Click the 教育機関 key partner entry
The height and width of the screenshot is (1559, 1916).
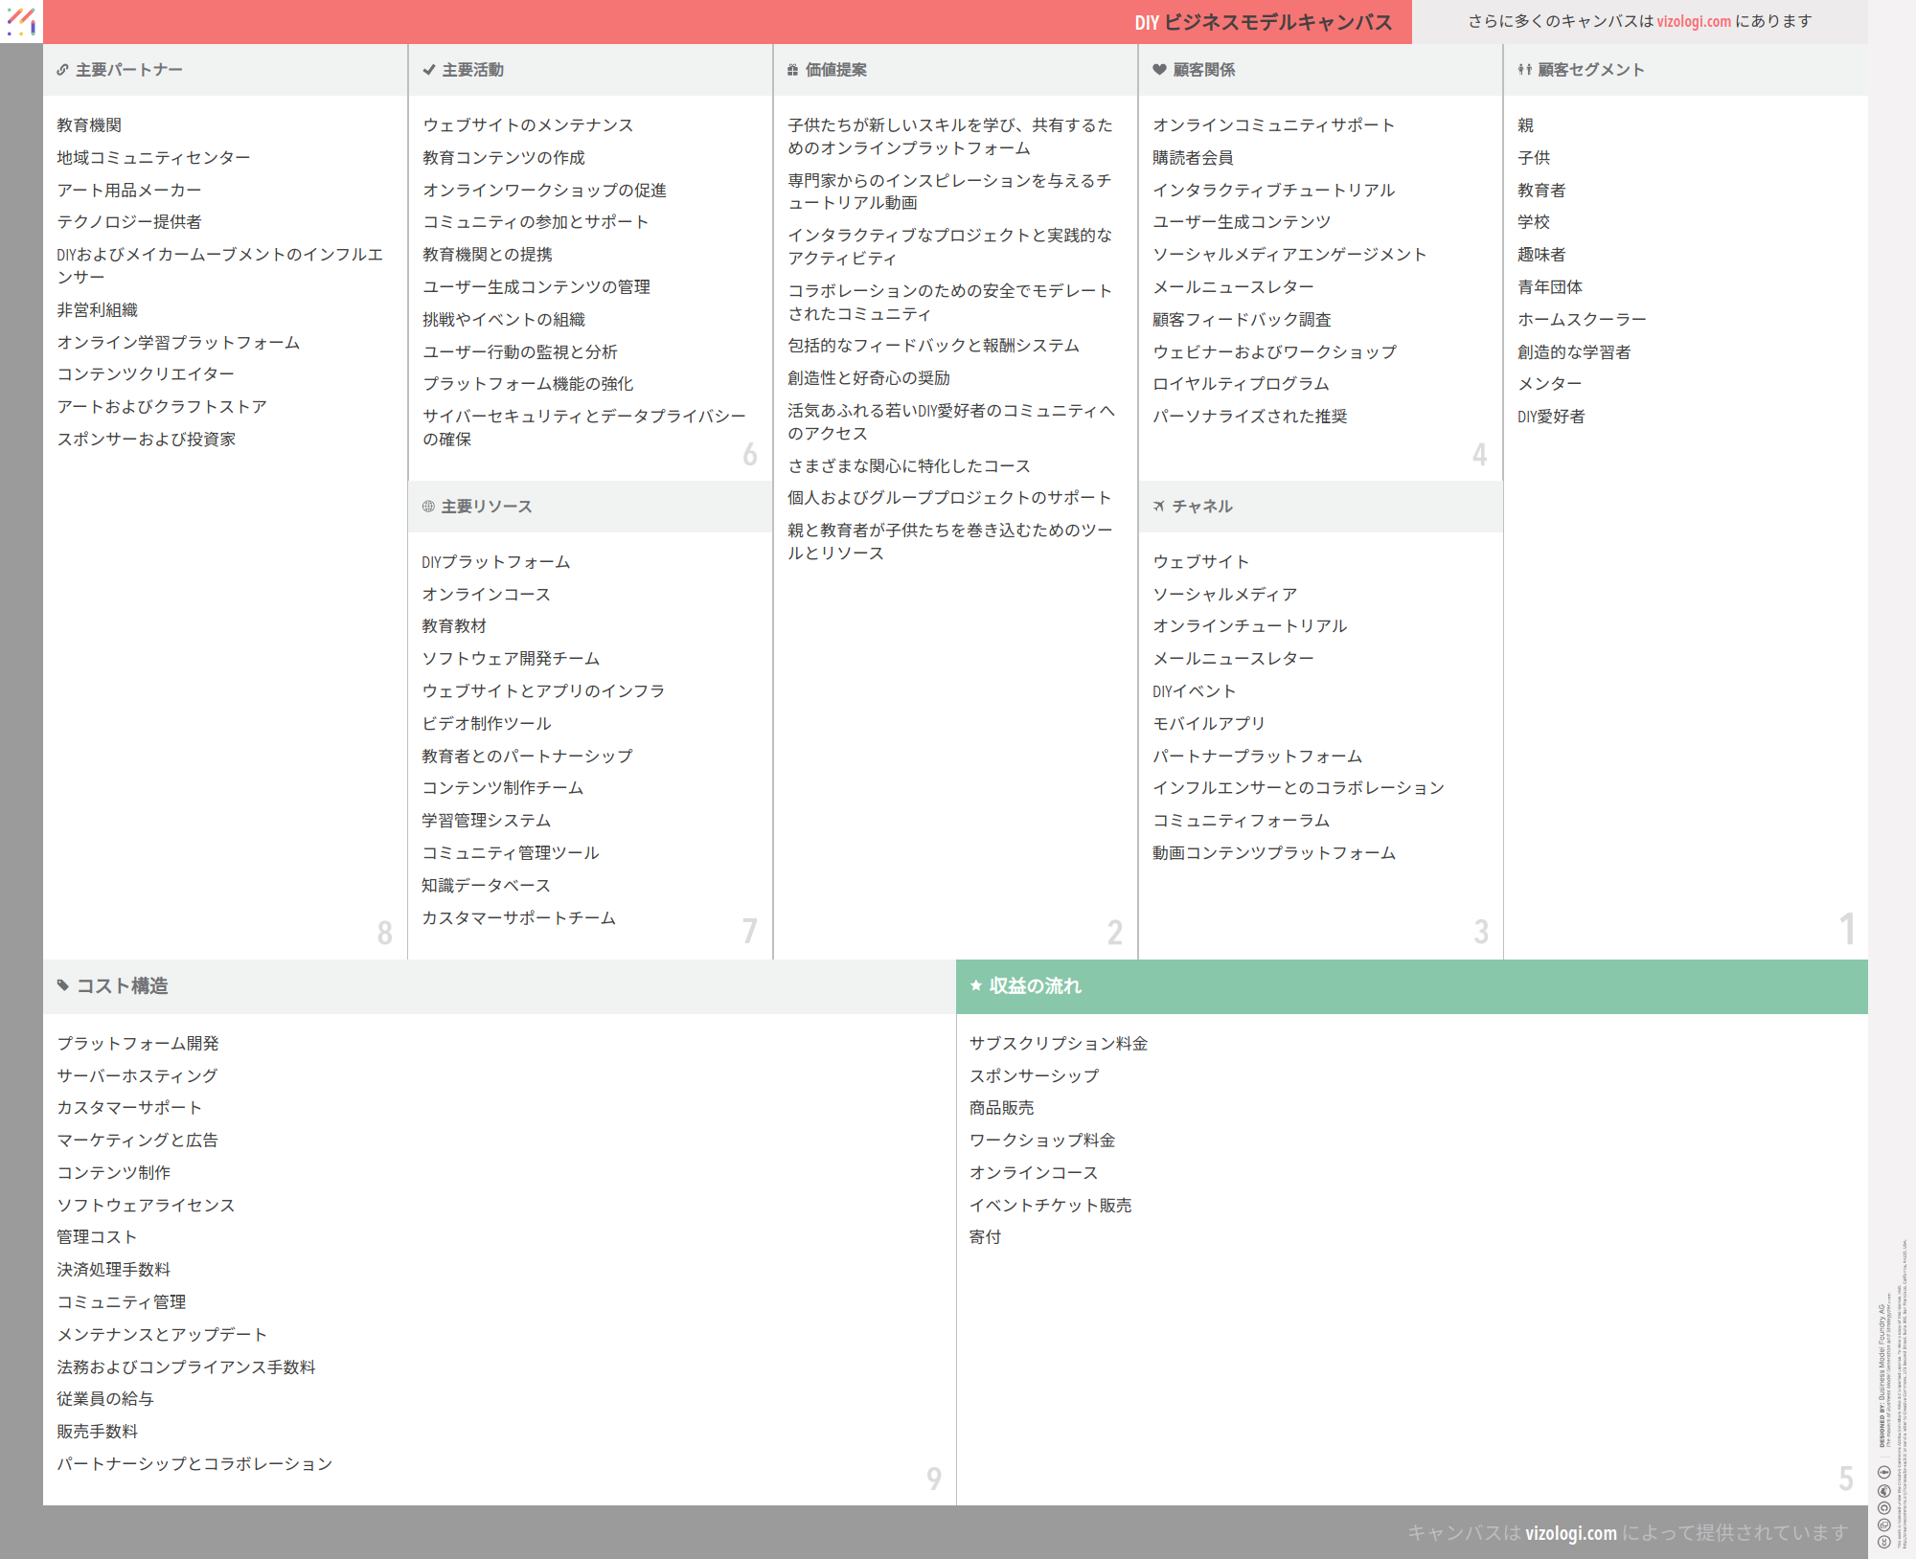coord(89,125)
